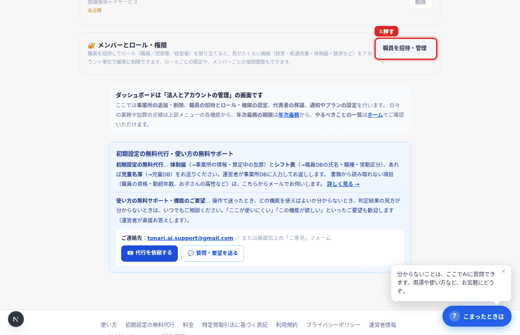This screenshot has width=520, height=335.
Task: Open the 使い方 footer link
Action: tap(109, 325)
